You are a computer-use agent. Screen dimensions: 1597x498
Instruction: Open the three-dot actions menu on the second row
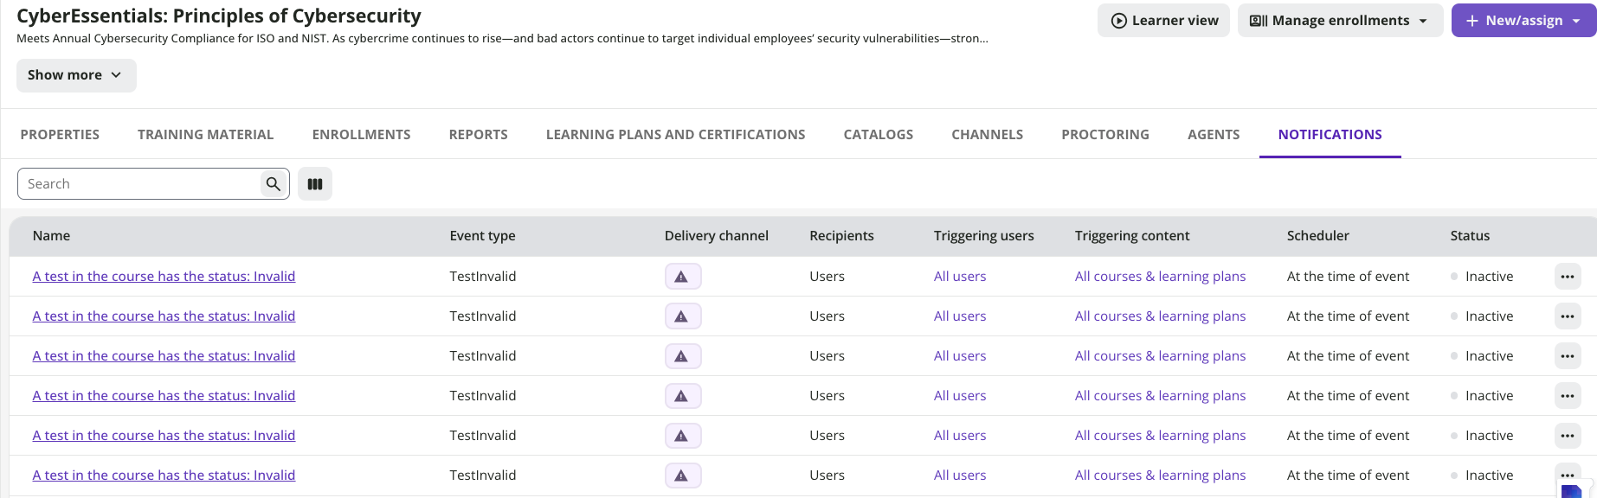click(1568, 316)
